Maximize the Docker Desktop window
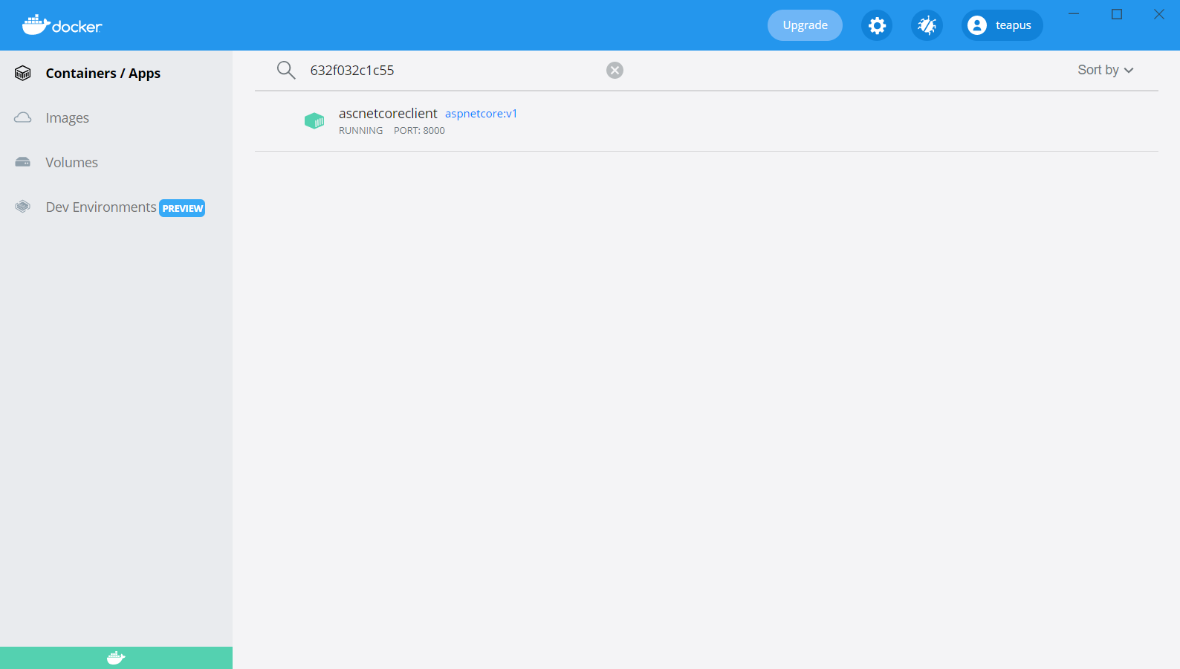 (x=1116, y=14)
